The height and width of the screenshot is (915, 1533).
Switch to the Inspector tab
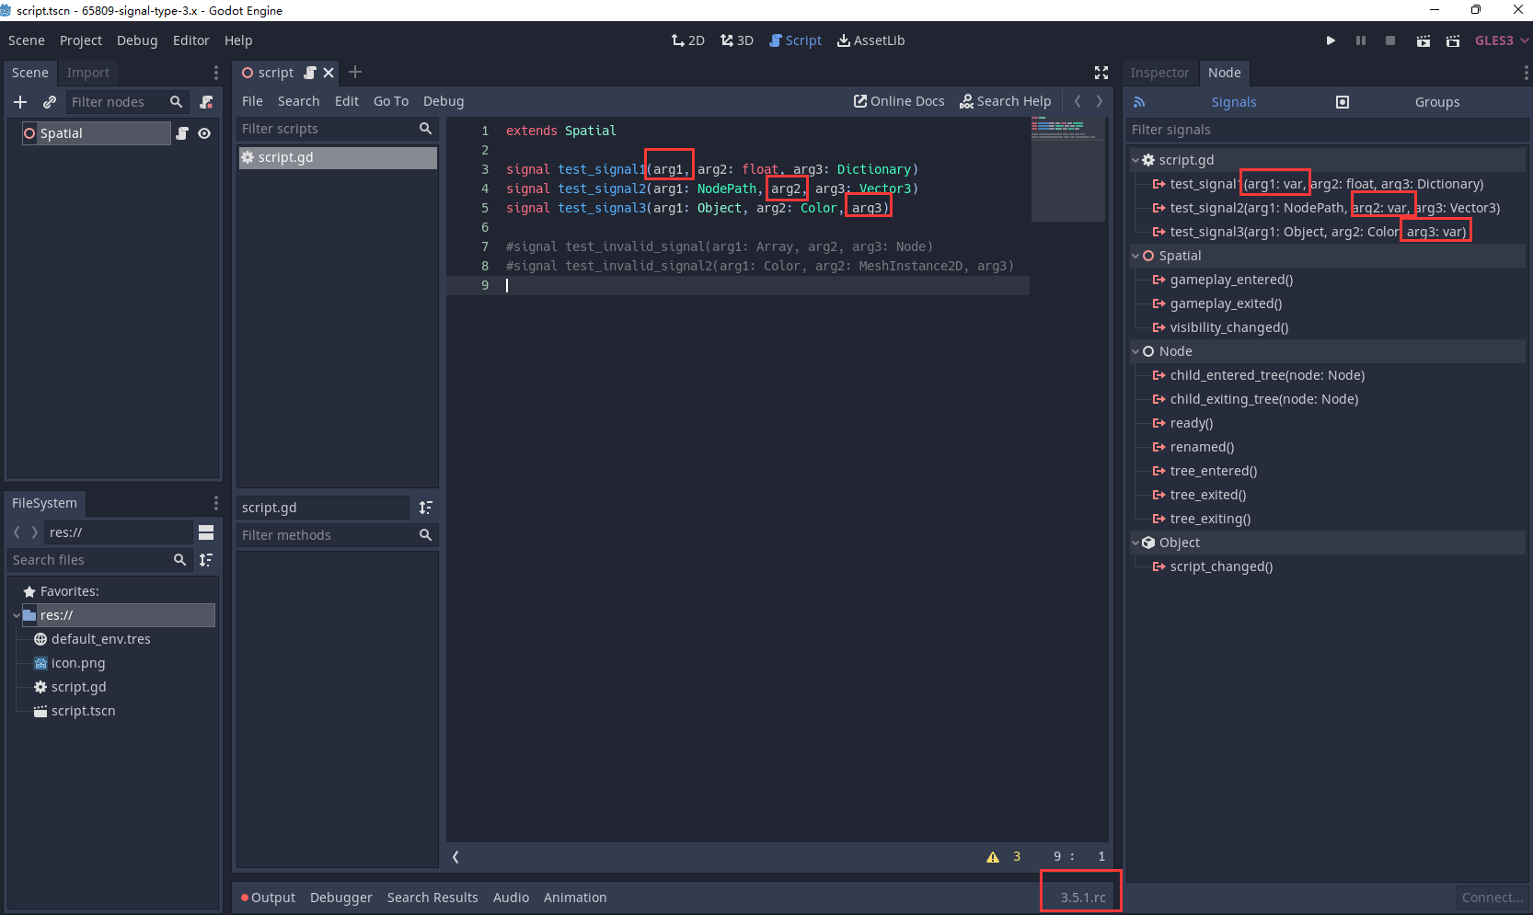1159,73
